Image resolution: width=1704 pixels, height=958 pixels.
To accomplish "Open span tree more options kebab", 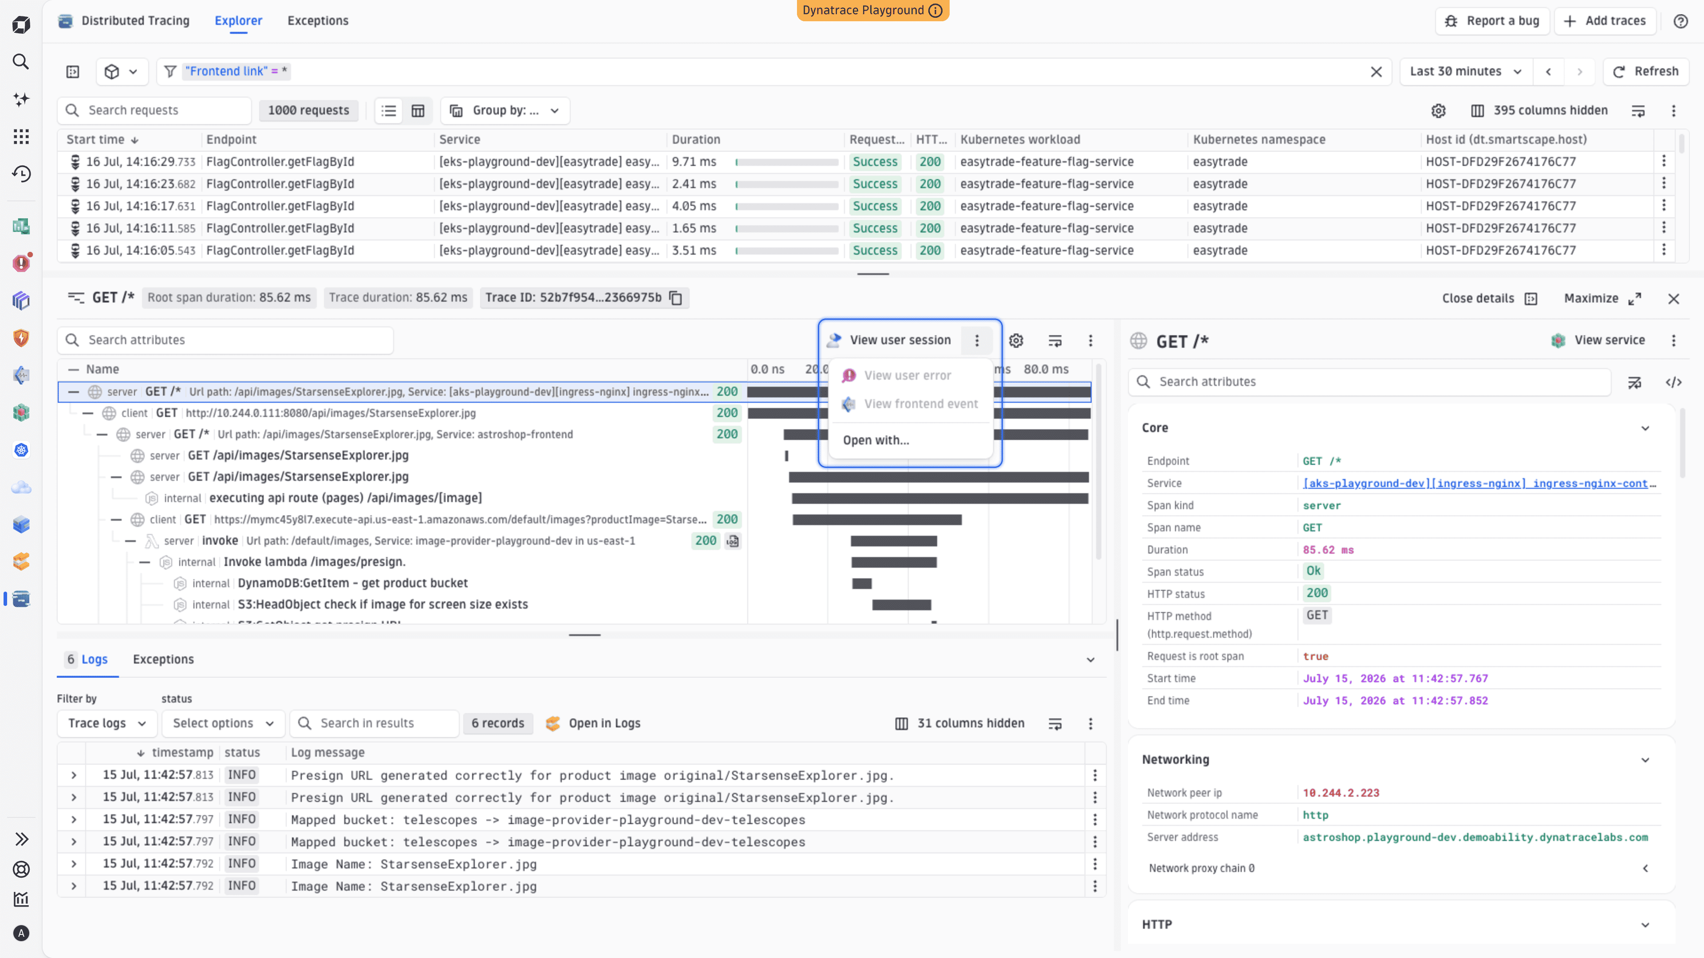I will 1091,341.
